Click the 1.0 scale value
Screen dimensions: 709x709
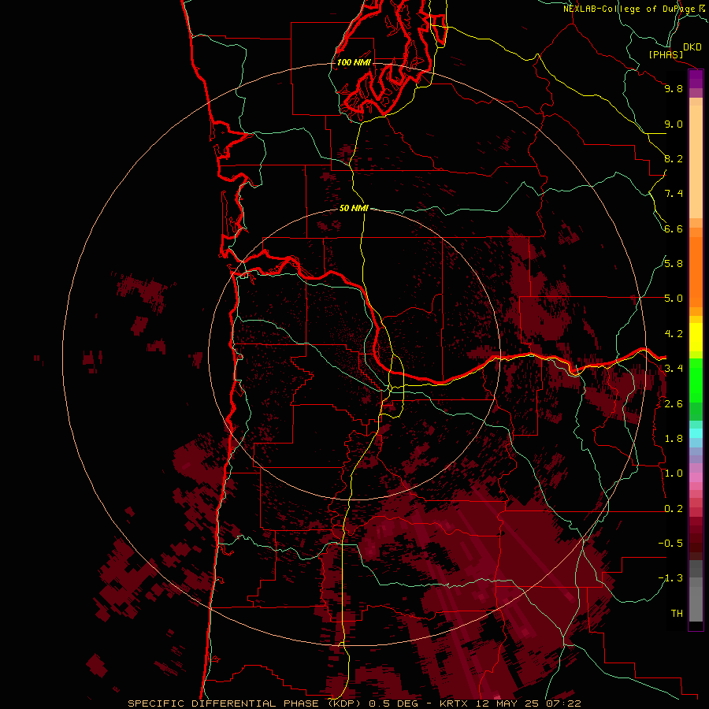click(x=674, y=473)
